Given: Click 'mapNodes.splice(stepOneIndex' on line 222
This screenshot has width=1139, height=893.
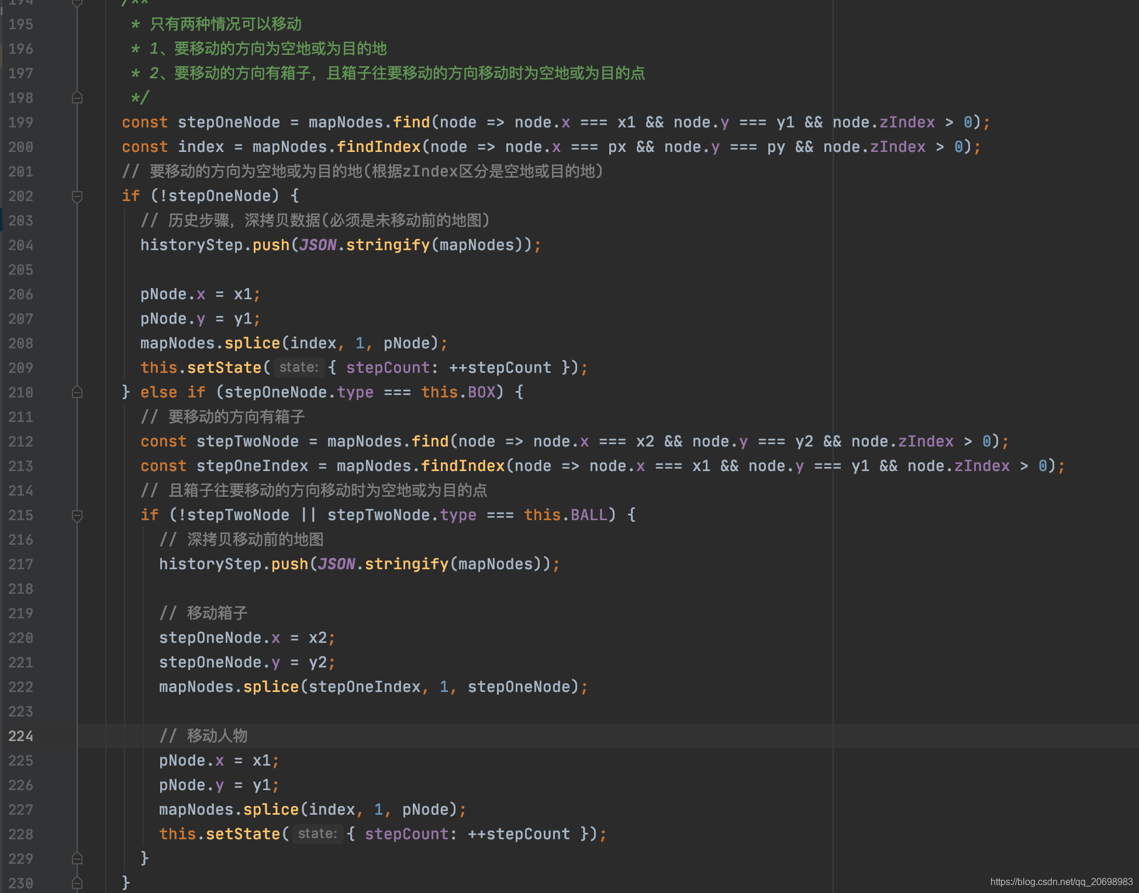Looking at the screenshot, I should tap(289, 687).
